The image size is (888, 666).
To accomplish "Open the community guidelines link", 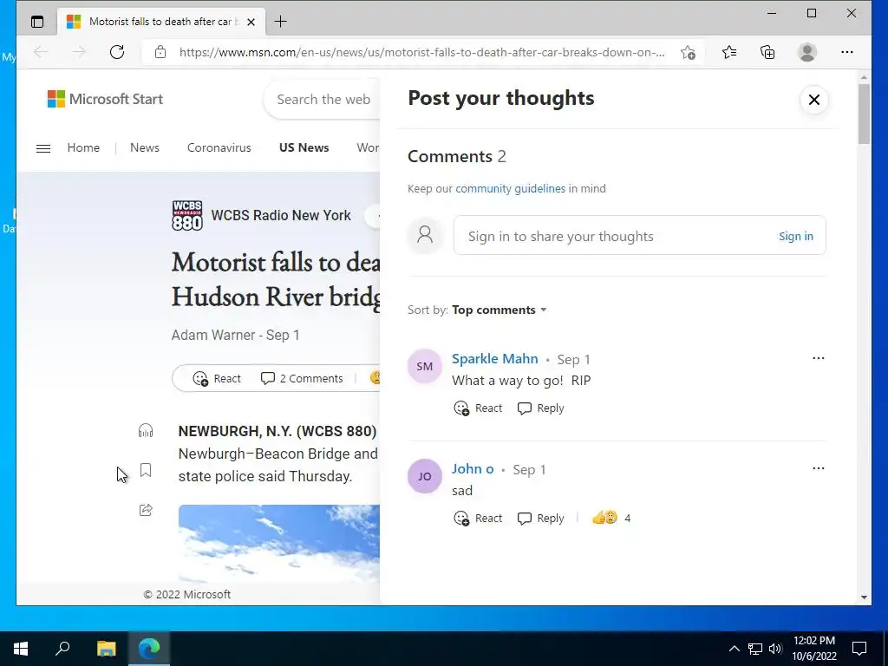I will [510, 188].
